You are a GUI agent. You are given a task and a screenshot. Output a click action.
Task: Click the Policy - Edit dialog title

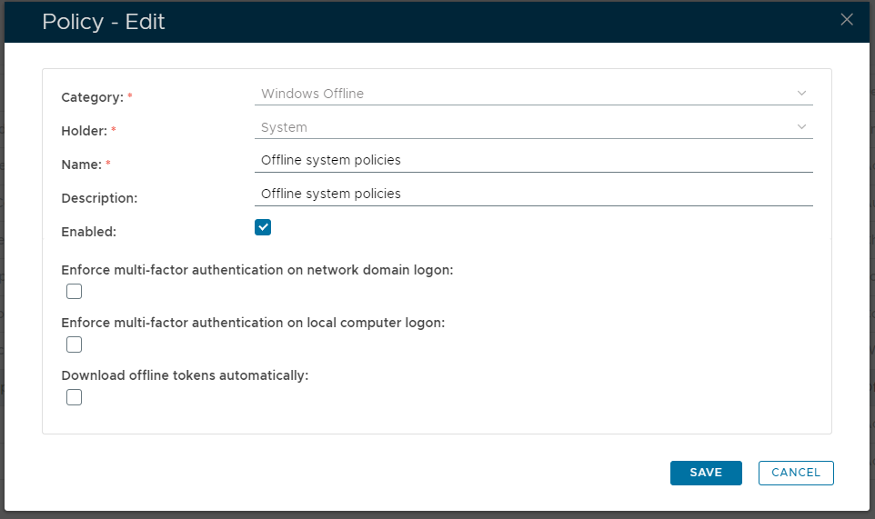point(104,22)
